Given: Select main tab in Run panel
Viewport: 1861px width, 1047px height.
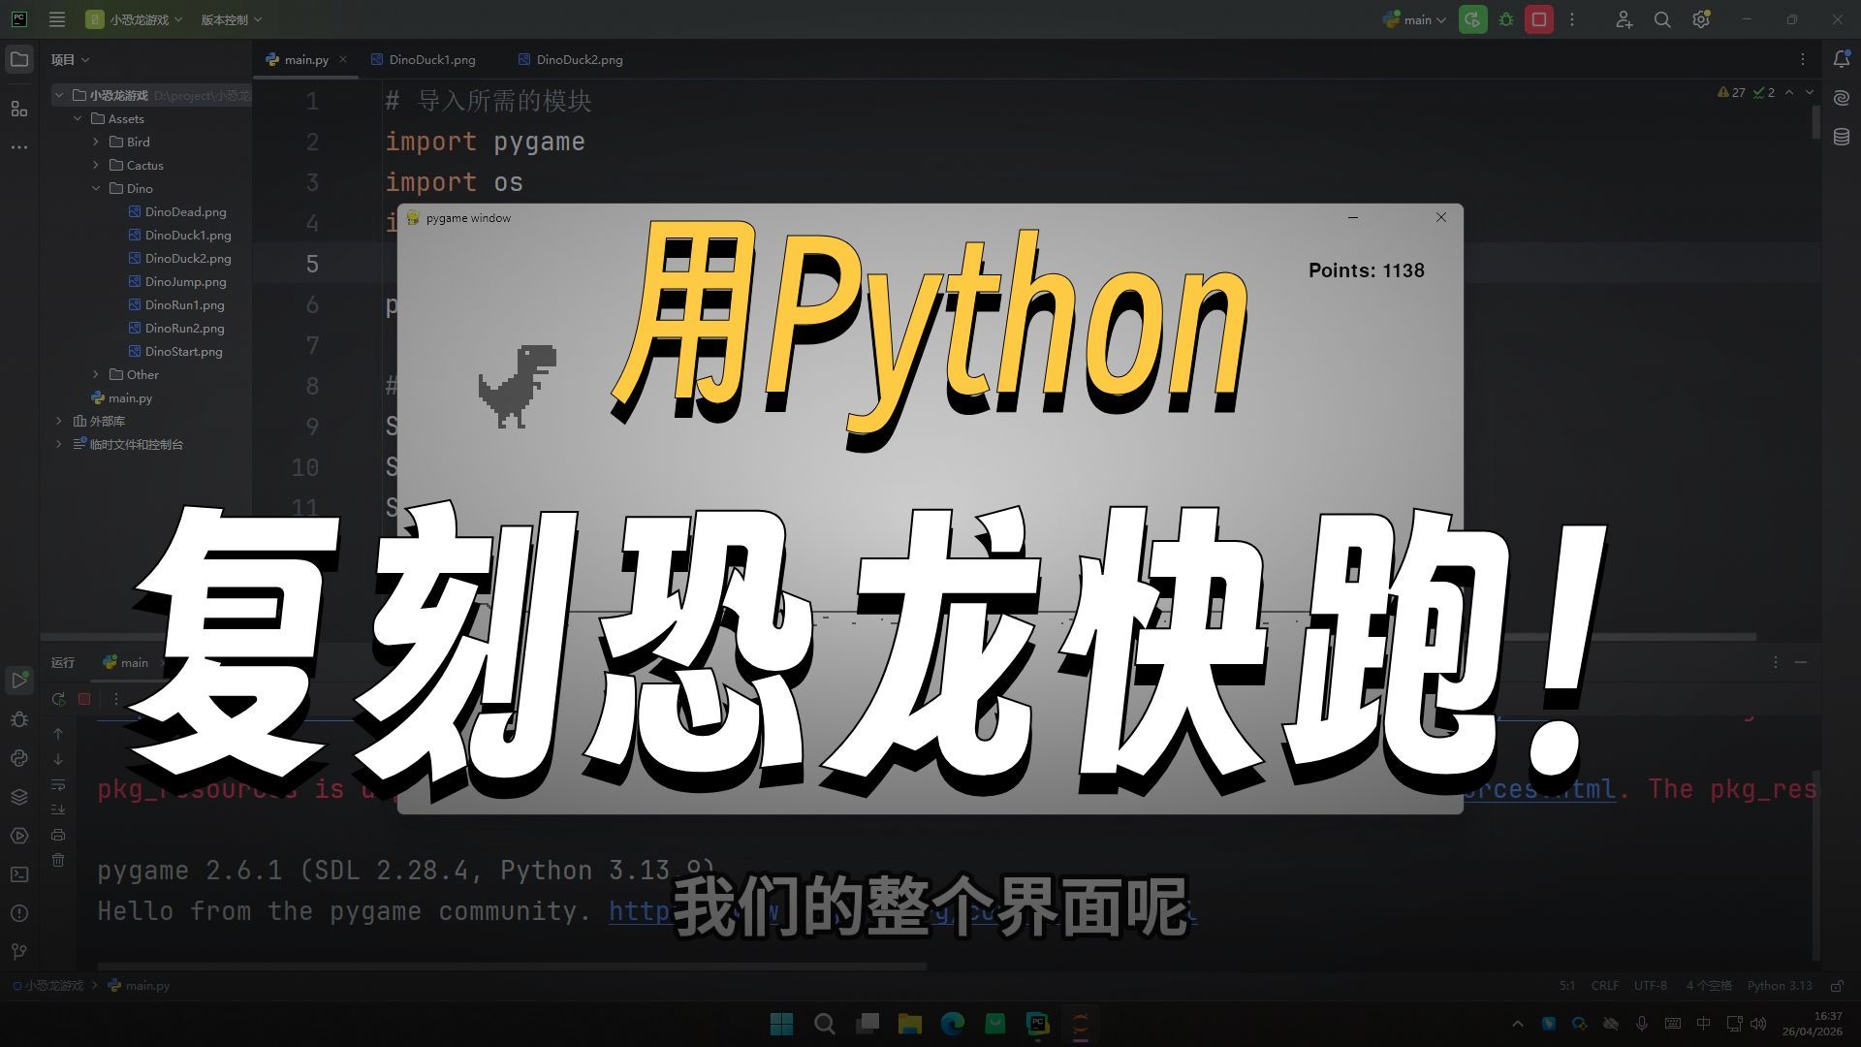Looking at the screenshot, I should click(126, 662).
